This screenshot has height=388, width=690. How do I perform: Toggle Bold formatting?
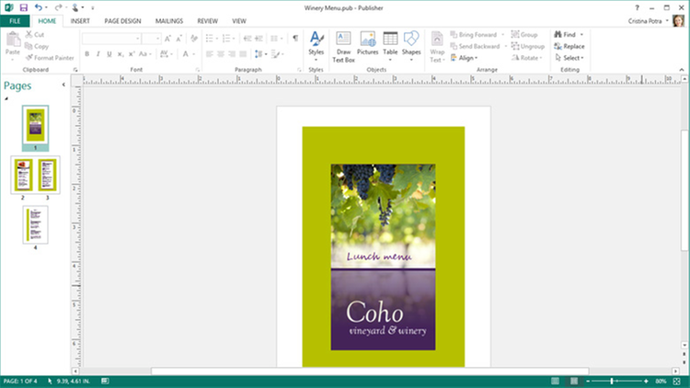coord(86,54)
